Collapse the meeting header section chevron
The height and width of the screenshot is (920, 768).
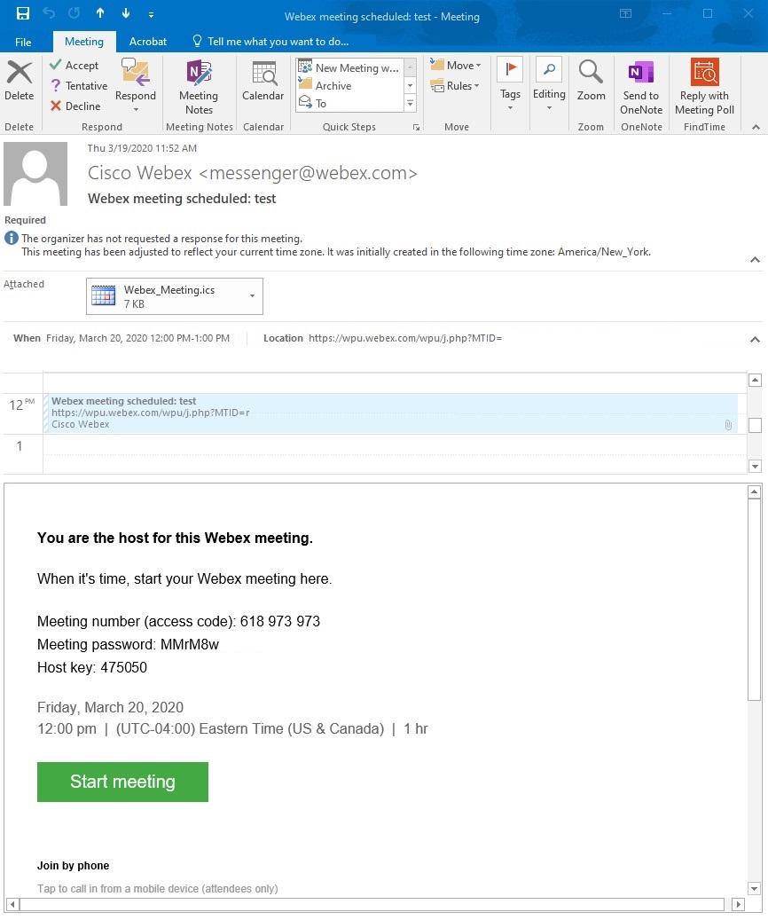click(x=755, y=260)
